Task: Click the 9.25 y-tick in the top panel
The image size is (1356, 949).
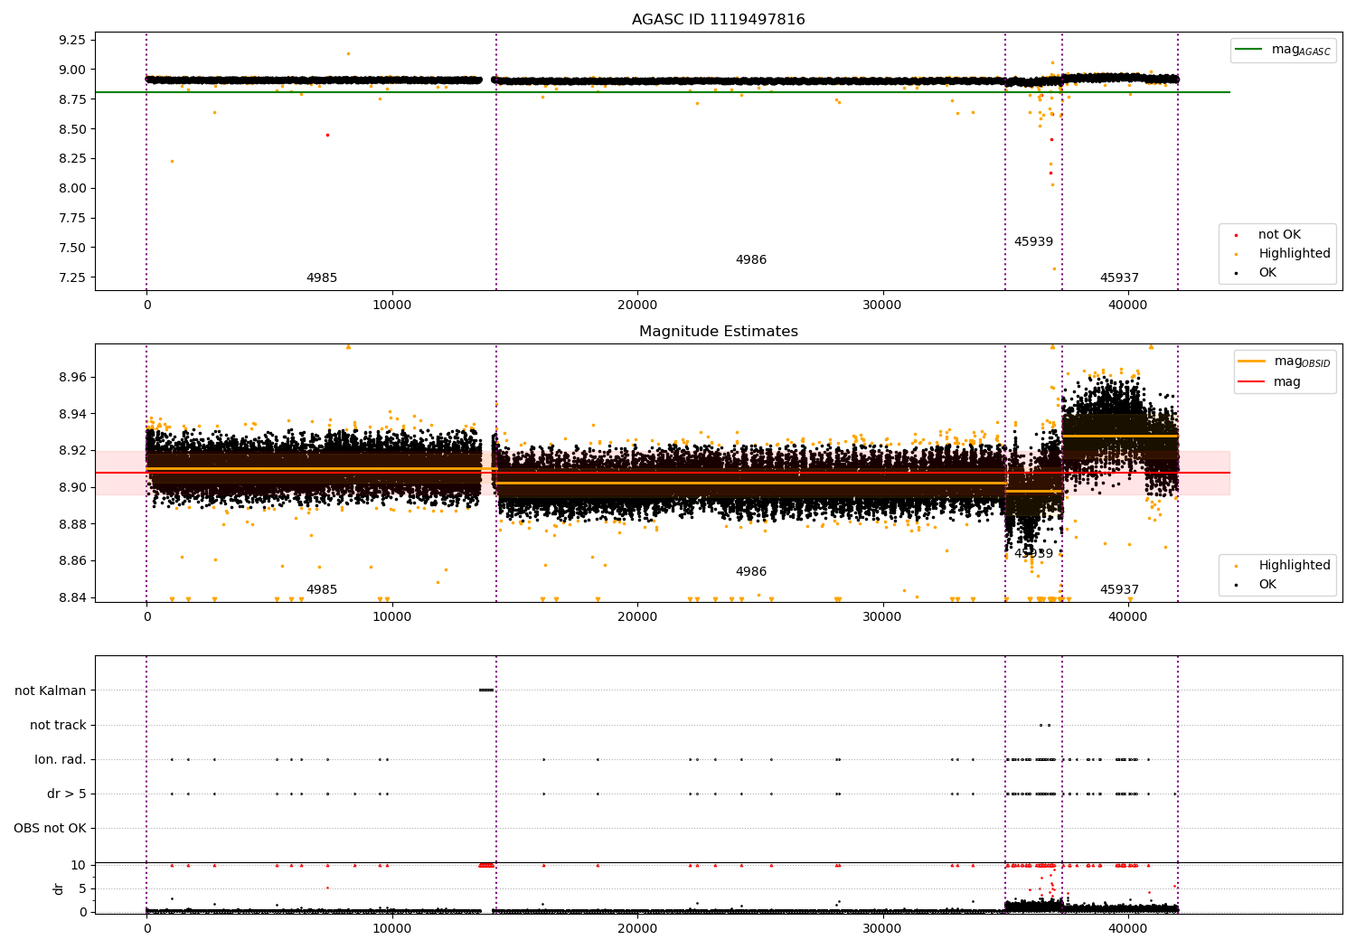Action: pos(72,40)
